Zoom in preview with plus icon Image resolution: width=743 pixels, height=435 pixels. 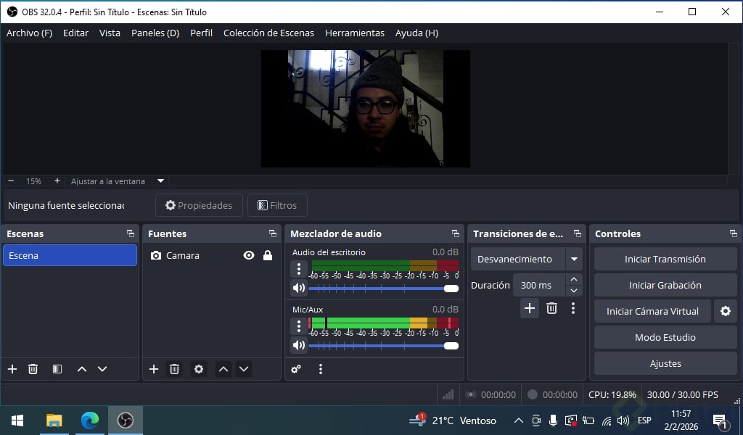tap(57, 181)
